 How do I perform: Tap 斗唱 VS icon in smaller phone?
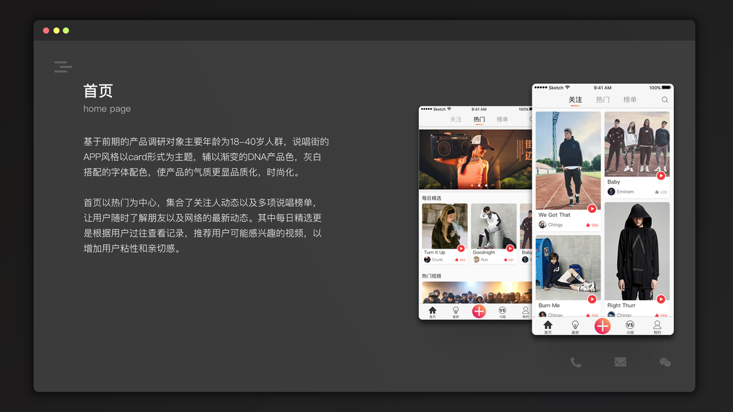pos(502,312)
